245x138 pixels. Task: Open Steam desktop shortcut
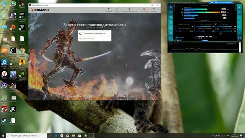(4, 122)
